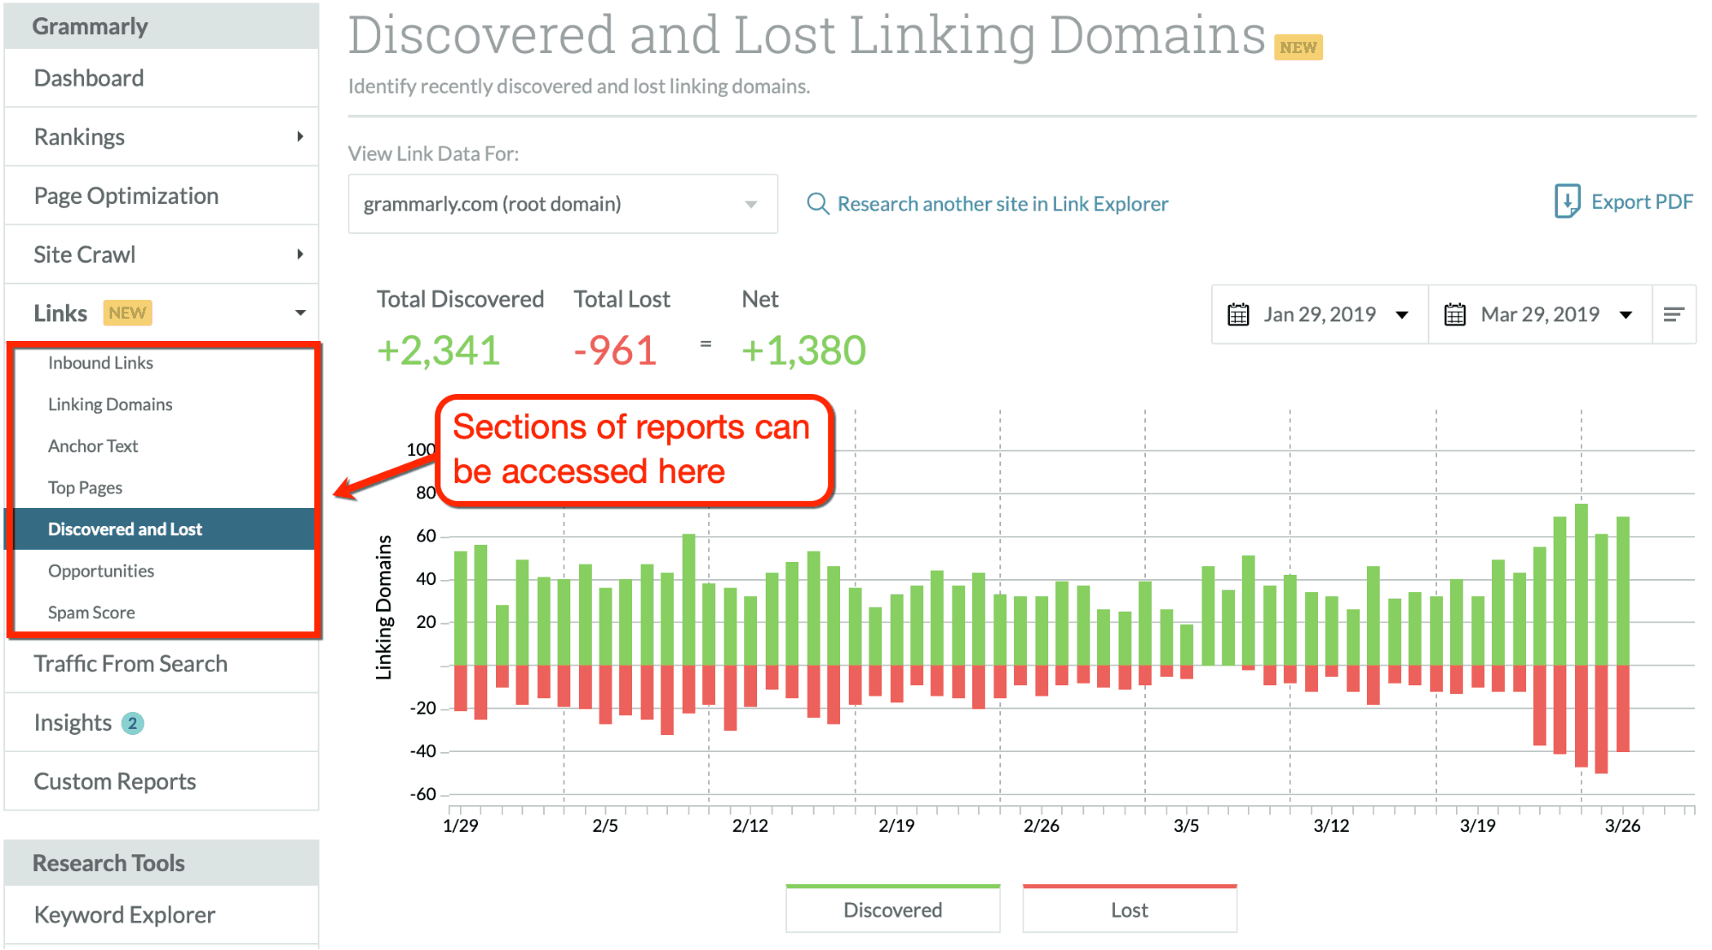Expand the Jan 29, 2019 date dropdown
This screenshot has height=950, width=1712.
[x=1402, y=314]
